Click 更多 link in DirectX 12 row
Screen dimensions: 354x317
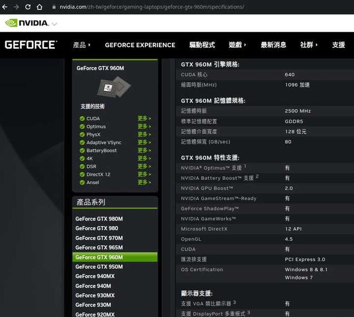(144, 174)
